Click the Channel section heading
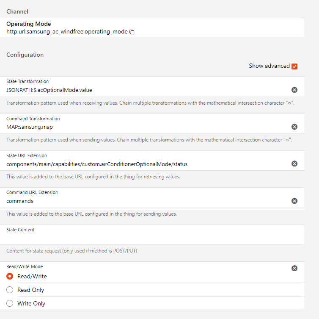This screenshot has height=319, width=319. click(x=17, y=11)
